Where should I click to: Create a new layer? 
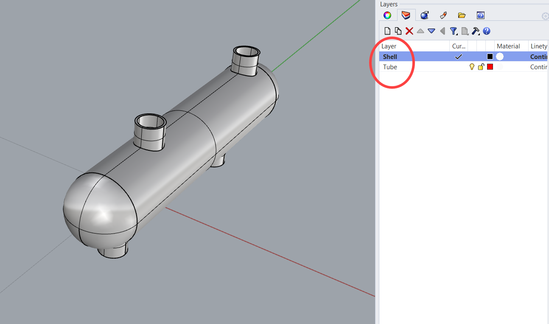click(x=387, y=31)
